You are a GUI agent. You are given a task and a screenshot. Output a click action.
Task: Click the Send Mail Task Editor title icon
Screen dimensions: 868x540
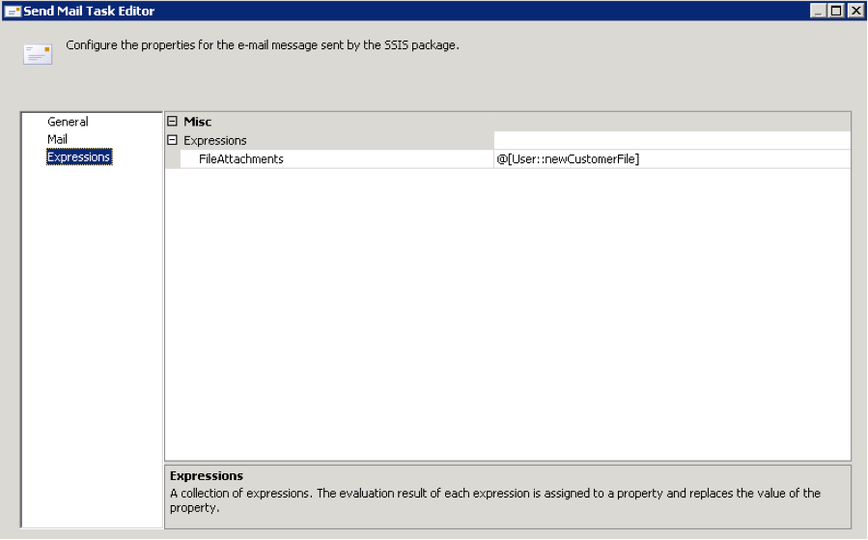tap(13, 11)
